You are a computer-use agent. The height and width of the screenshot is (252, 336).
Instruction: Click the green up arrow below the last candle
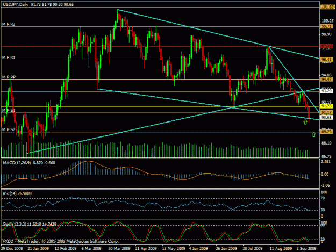click(x=305, y=122)
